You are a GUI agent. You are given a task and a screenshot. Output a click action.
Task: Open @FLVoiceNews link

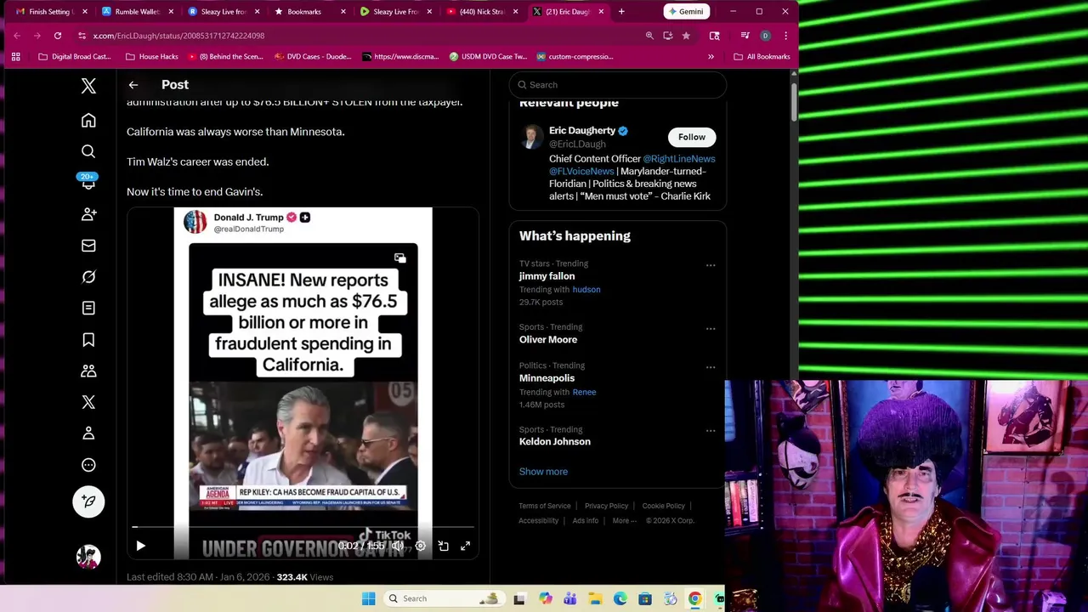click(x=581, y=171)
